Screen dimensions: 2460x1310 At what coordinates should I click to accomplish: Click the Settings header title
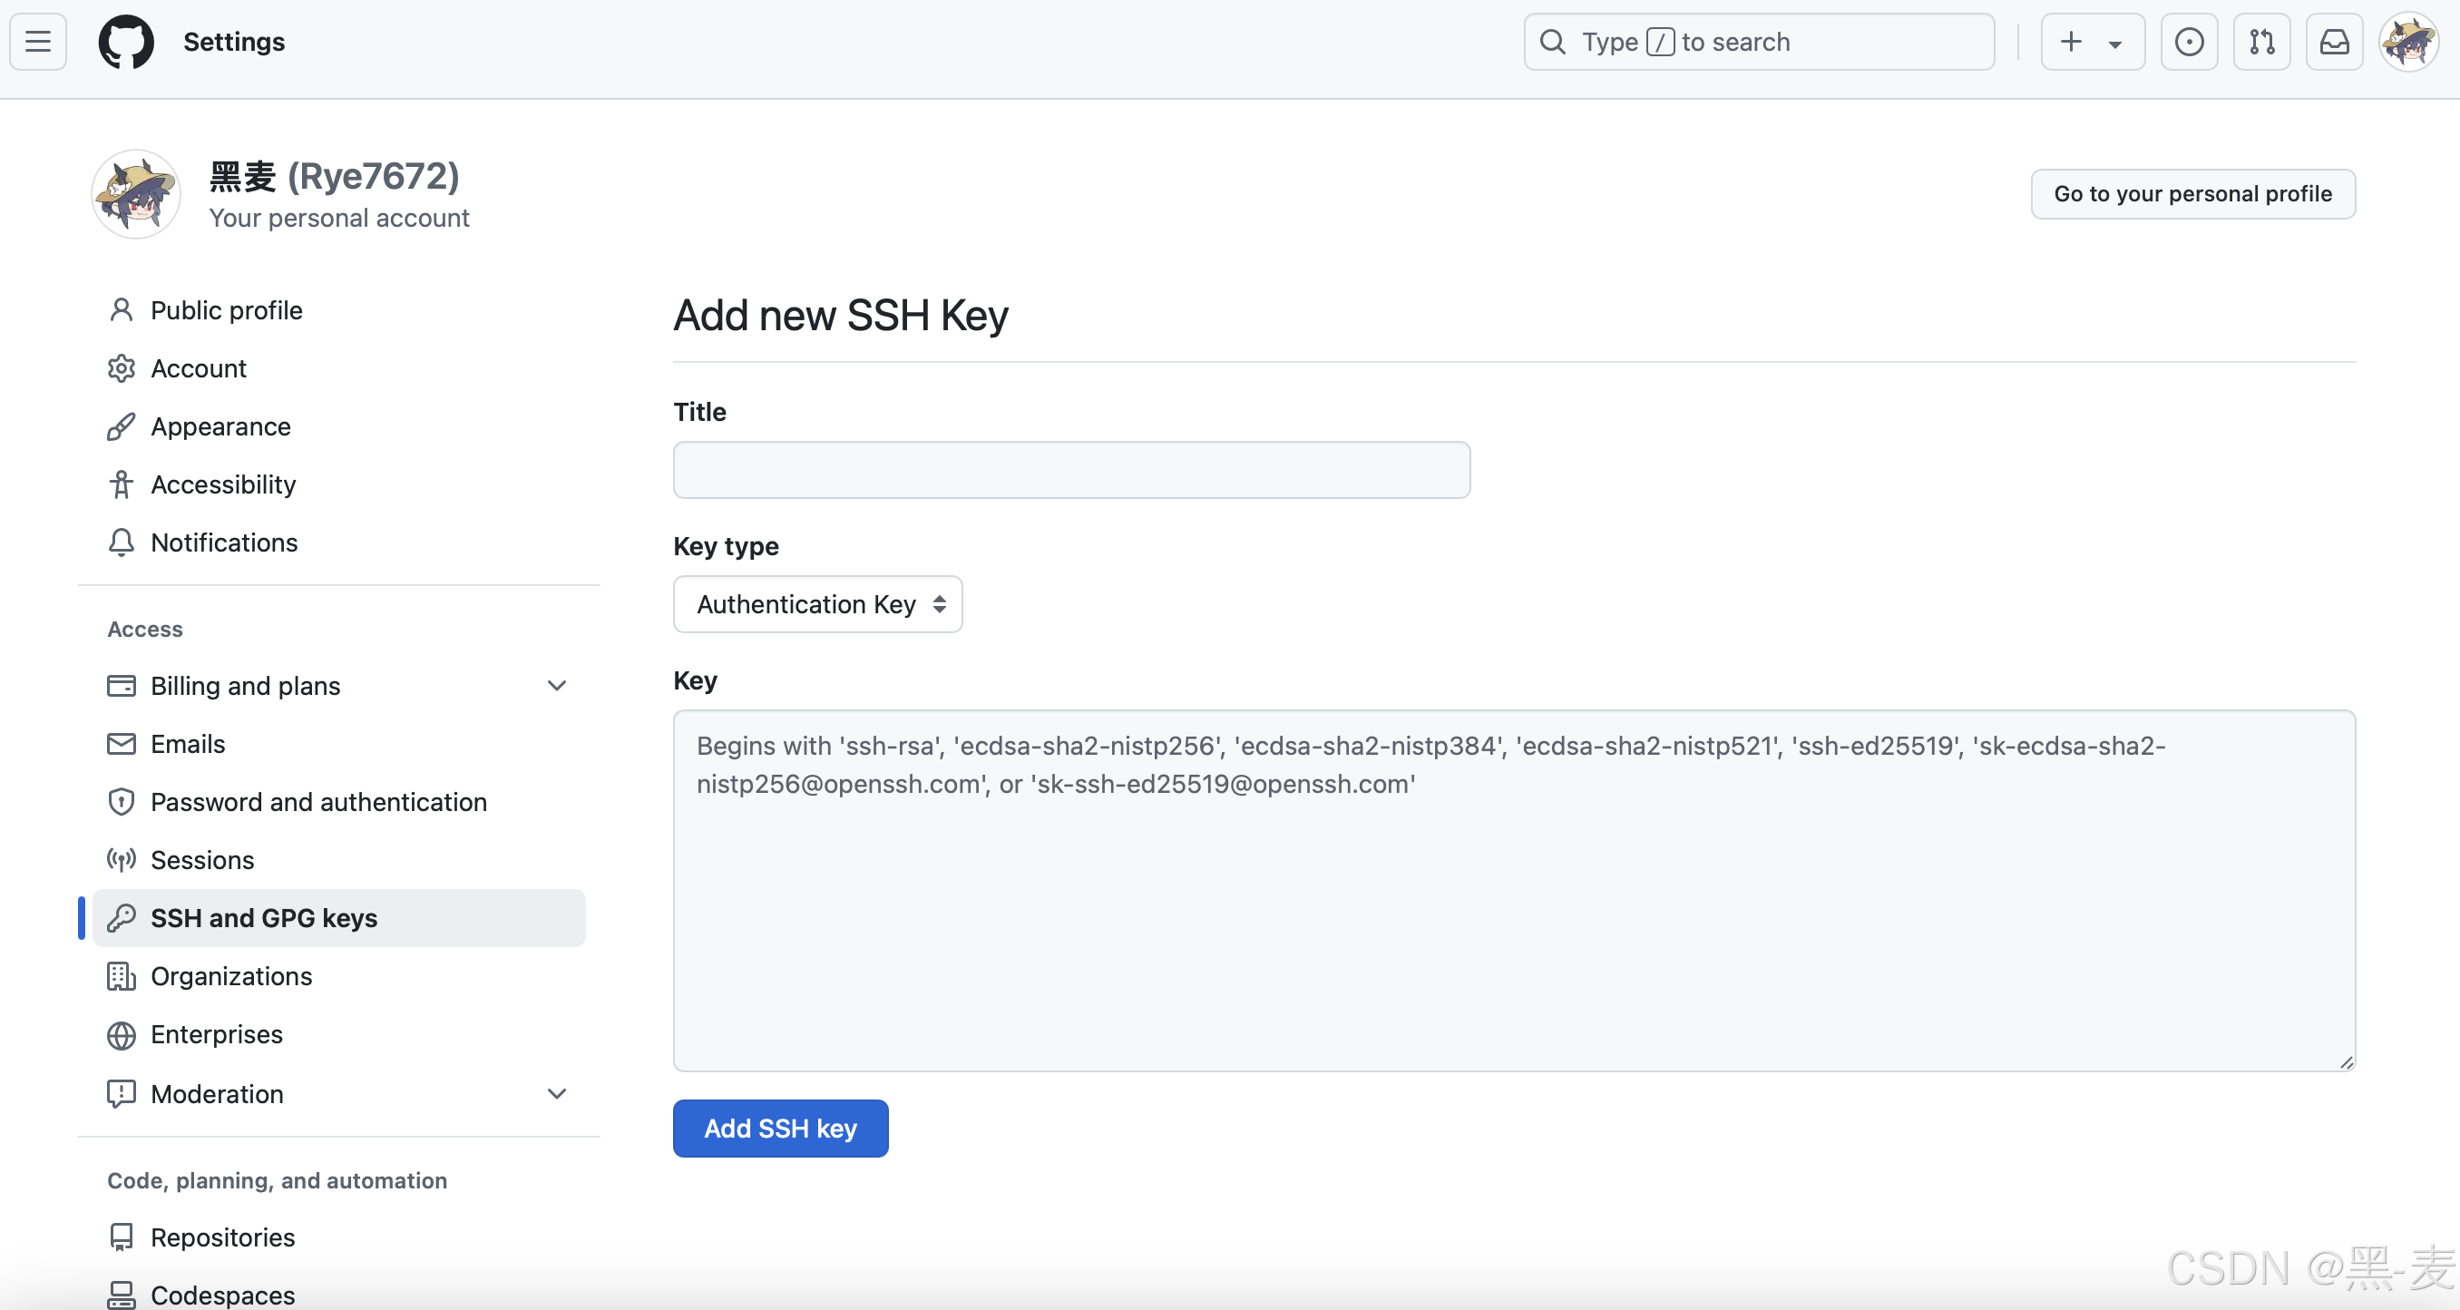(x=234, y=42)
